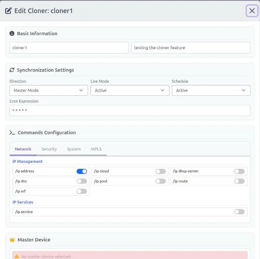260x259 pixels.
Task: Switch to the MPLS tab
Action: pyautogui.click(x=96, y=149)
